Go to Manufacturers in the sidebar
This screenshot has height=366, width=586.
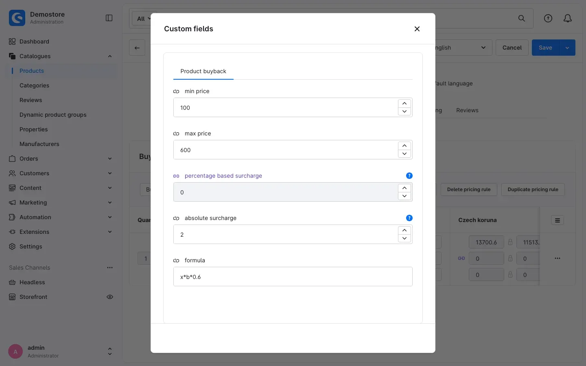(39, 144)
